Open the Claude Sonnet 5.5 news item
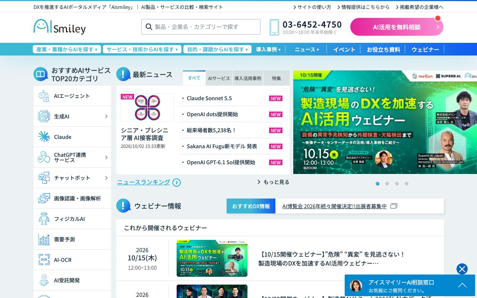Image resolution: width=477 pixels, height=298 pixels. click(209, 98)
